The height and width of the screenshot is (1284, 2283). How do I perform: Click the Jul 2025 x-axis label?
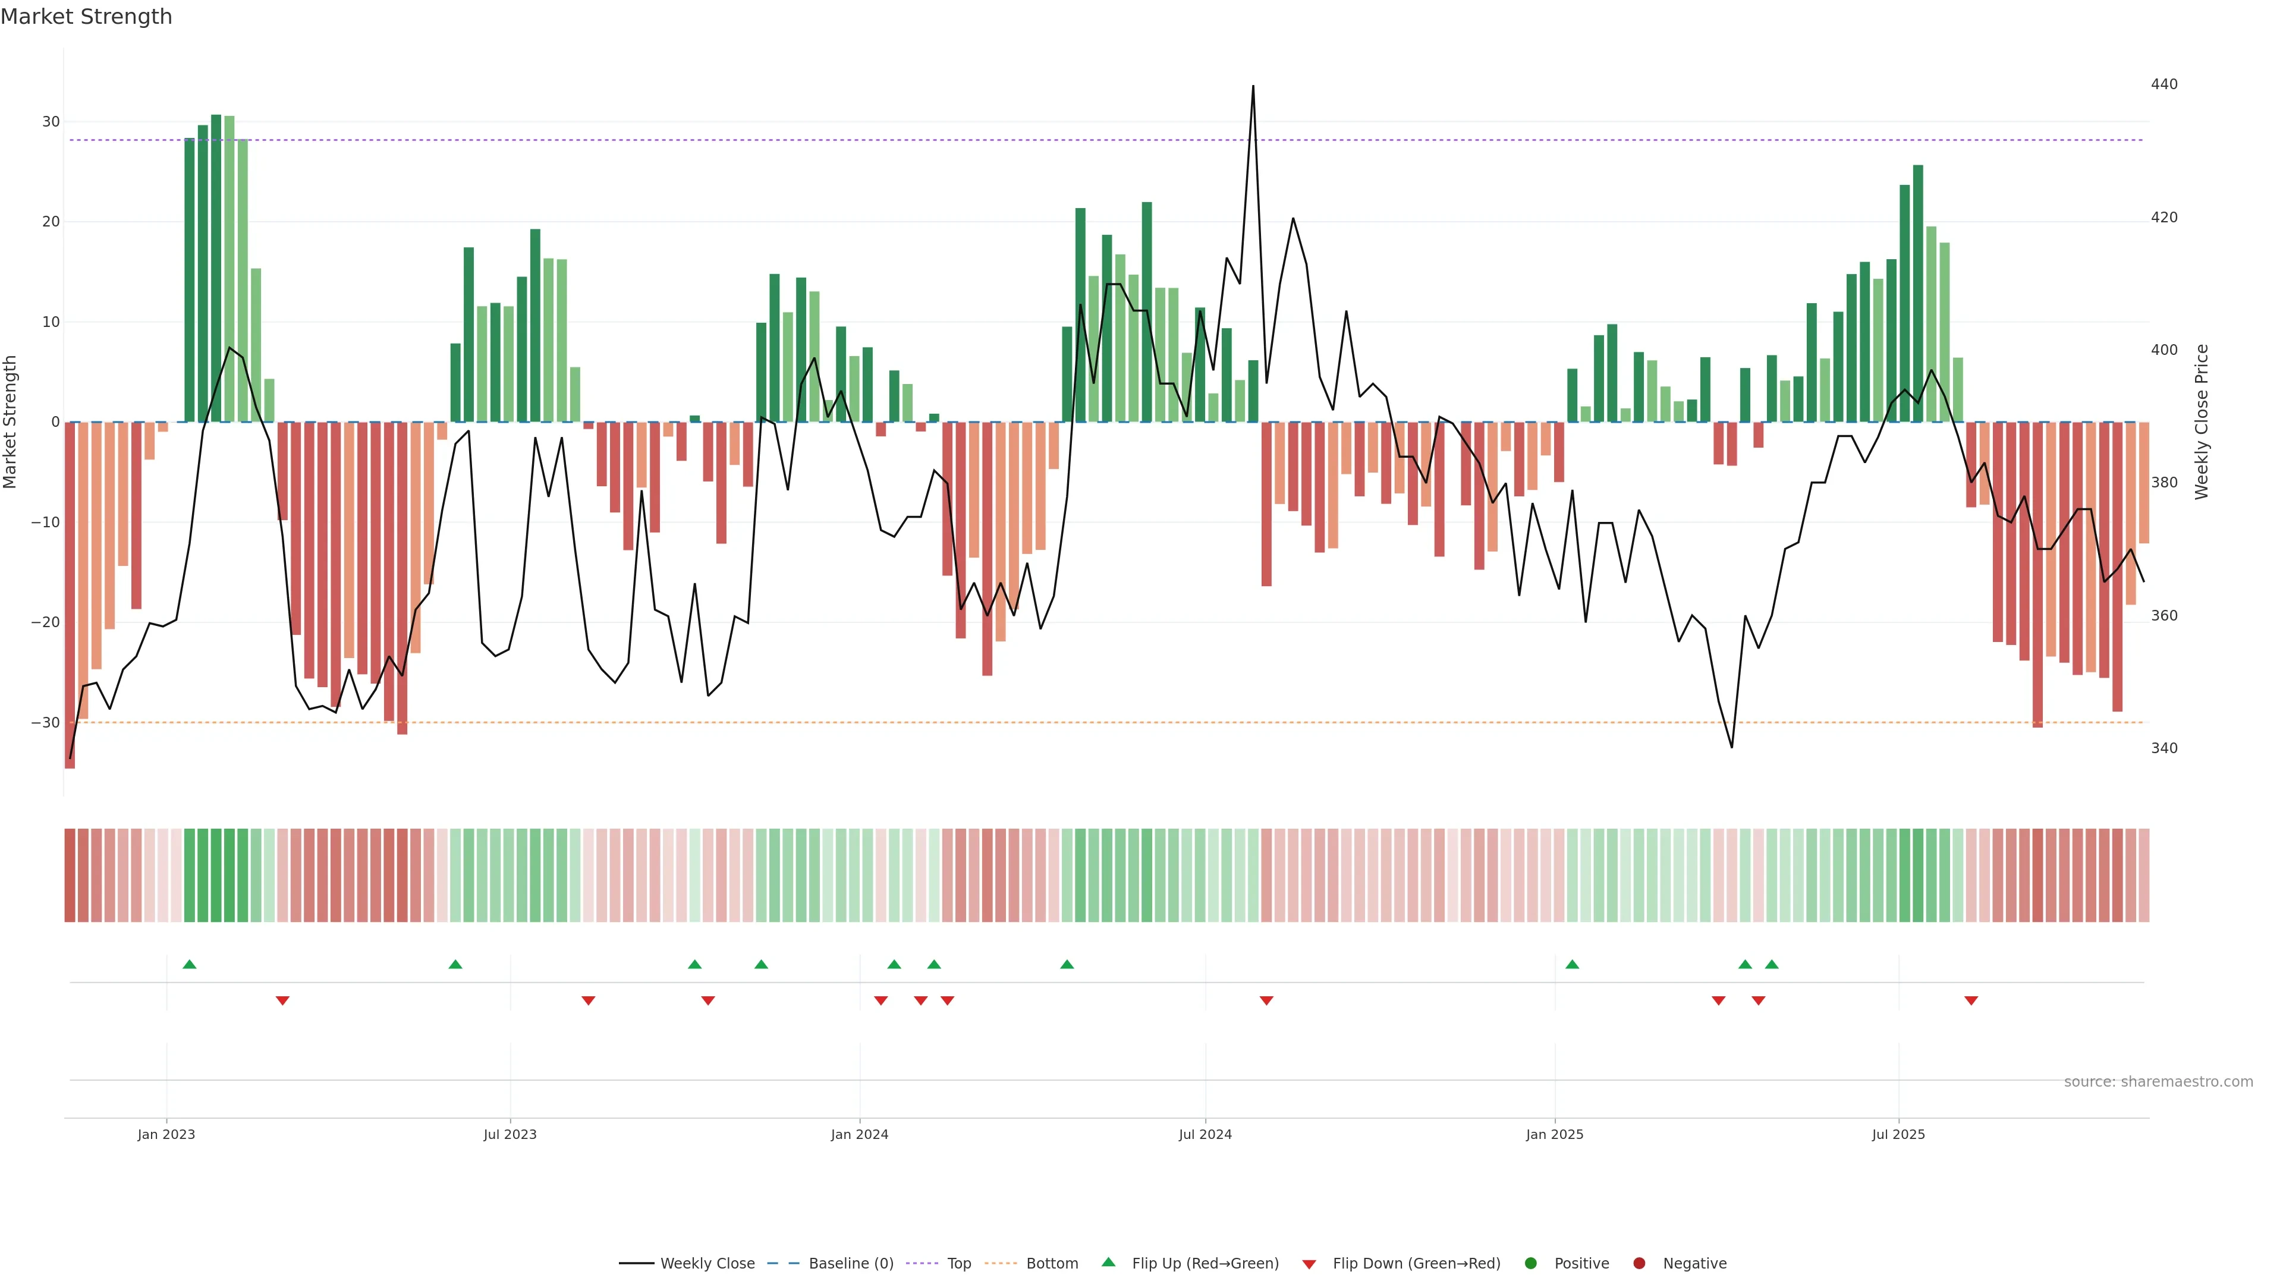tap(1898, 1134)
